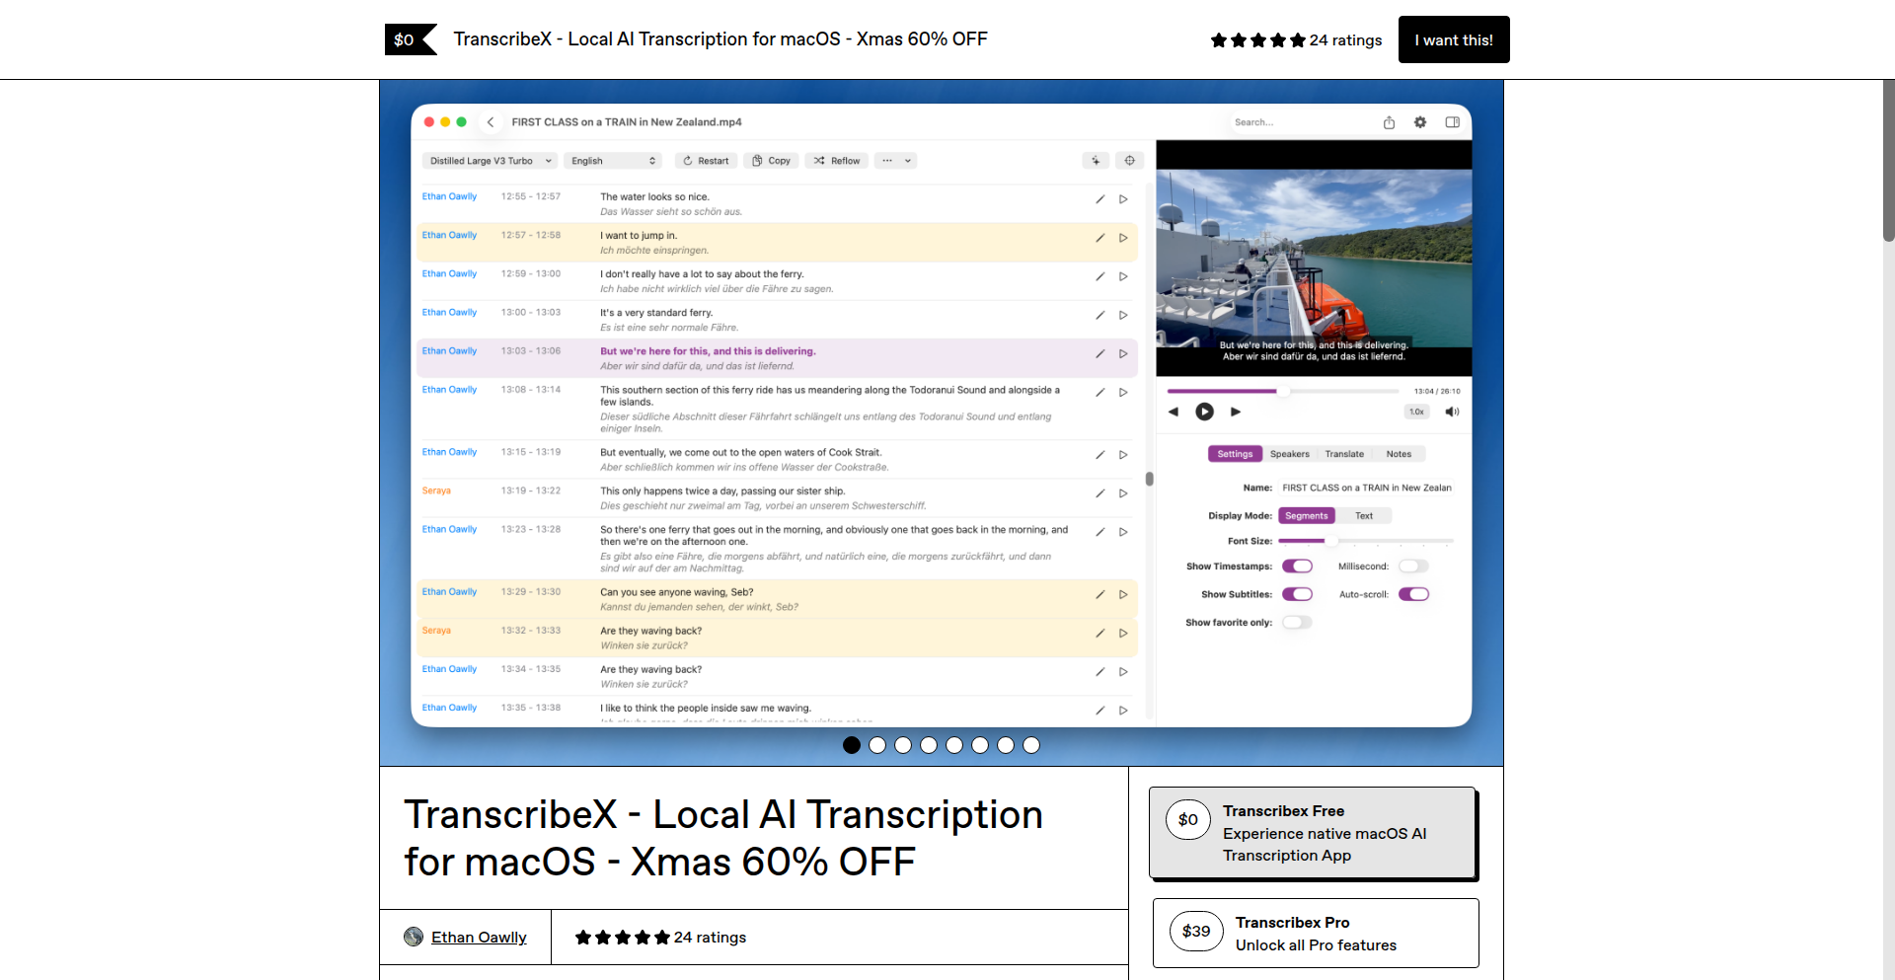
Task: Click the AI sparkle icon in the toolbar
Action: click(x=1097, y=160)
